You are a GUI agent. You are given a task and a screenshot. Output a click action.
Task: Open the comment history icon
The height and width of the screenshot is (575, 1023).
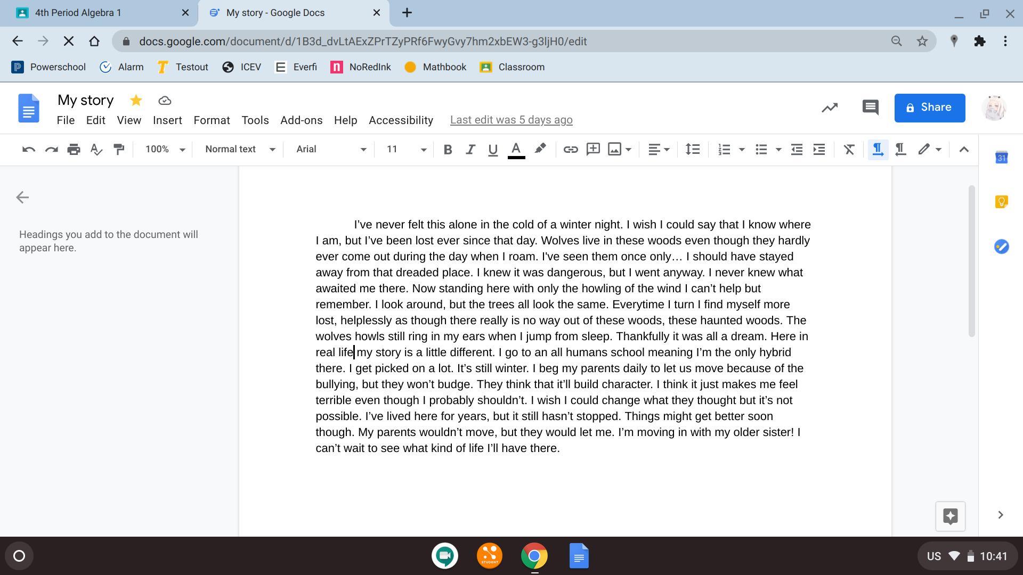click(x=870, y=108)
